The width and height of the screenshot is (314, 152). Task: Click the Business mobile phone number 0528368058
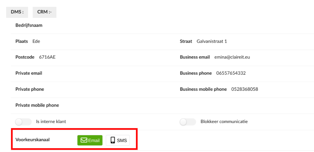point(244,89)
